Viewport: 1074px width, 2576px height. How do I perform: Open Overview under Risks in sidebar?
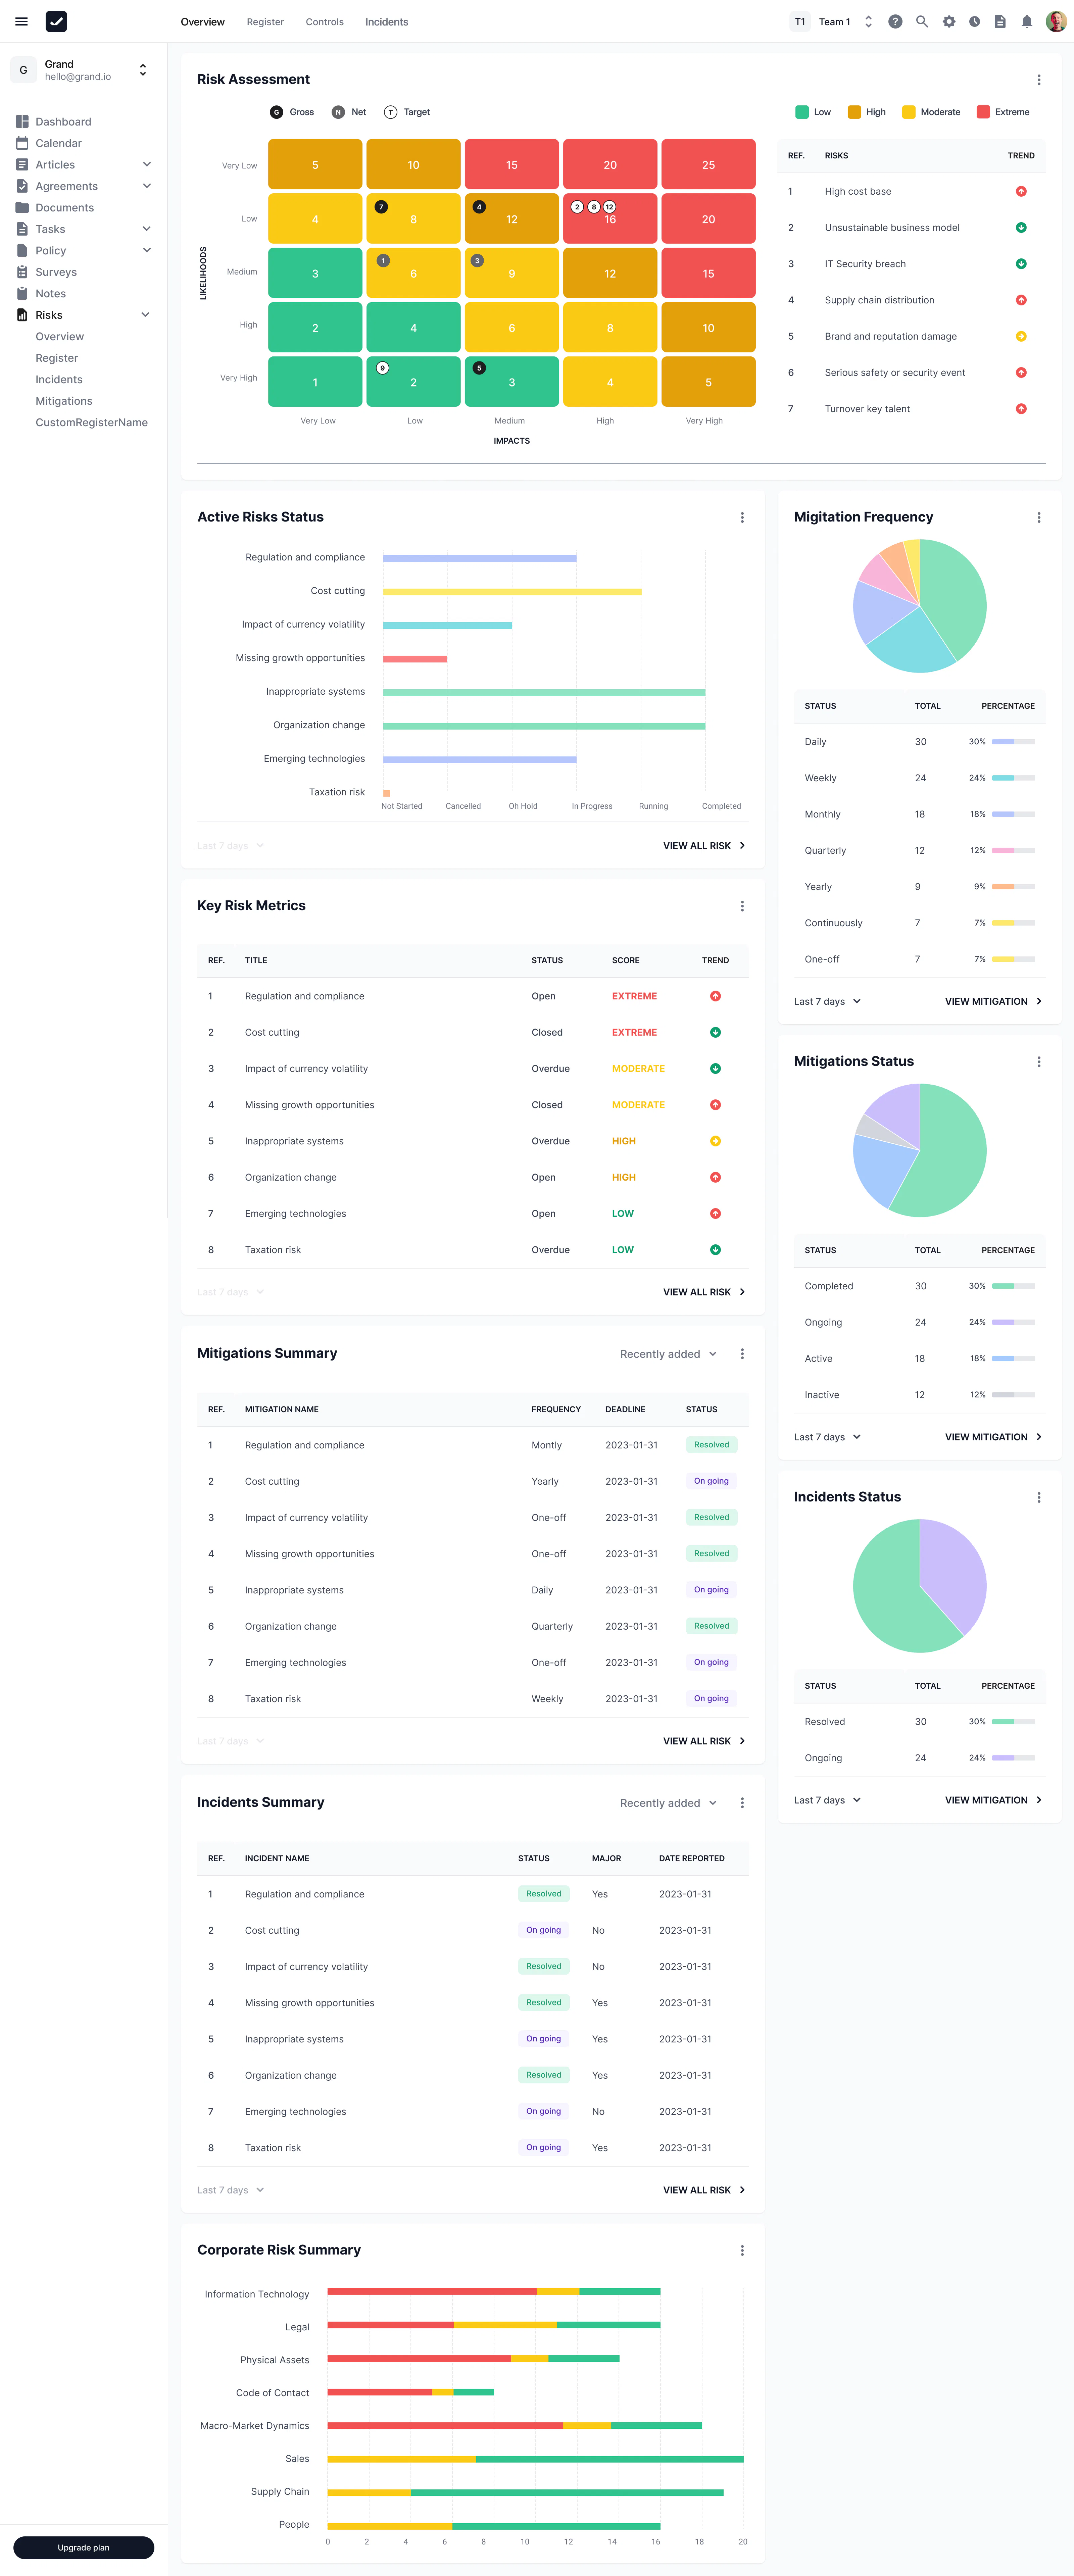click(x=60, y=337)
